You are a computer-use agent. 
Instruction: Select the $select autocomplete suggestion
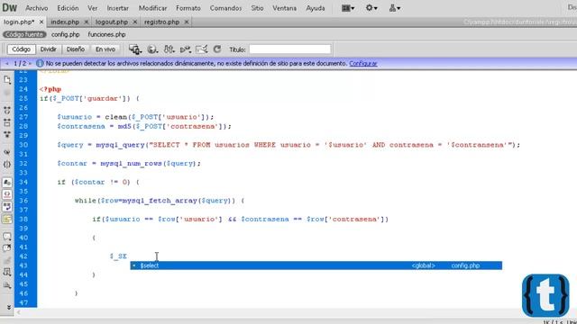(316, 265)
